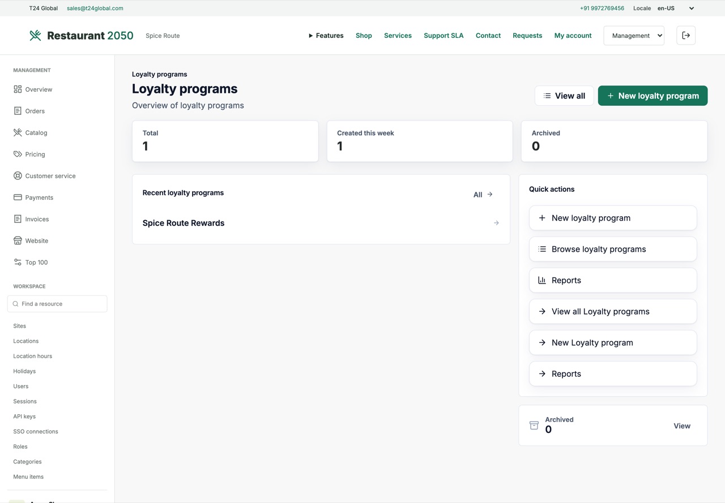The height and width of the screenshot is (503, 725).
Task: Open My account in top navigation
Action: pos(573,36)
